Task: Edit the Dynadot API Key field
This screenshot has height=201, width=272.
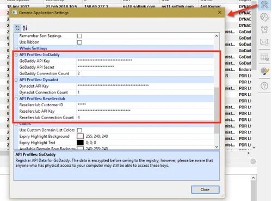Action: coord(145,86)
